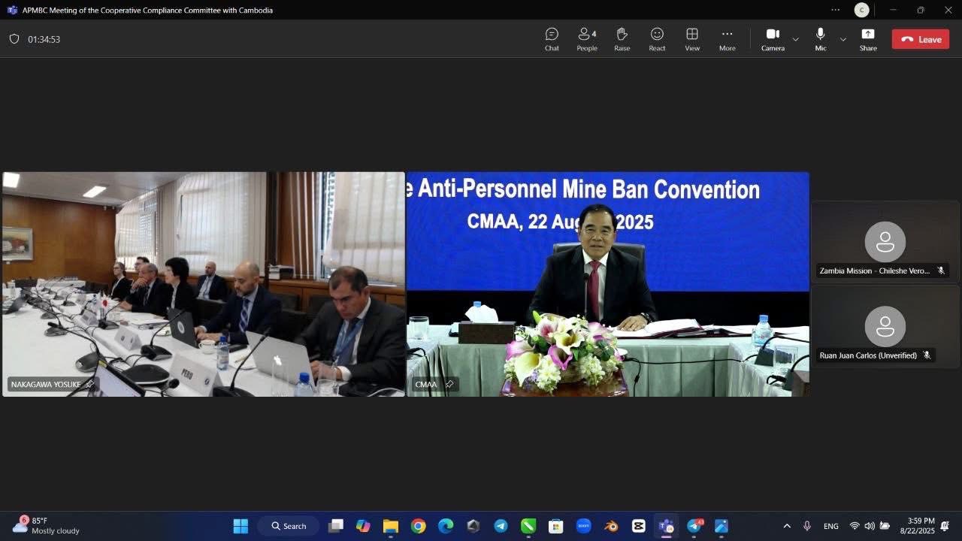962x541 pixels.
Task: Open the More actions menu
Action: 727,39
